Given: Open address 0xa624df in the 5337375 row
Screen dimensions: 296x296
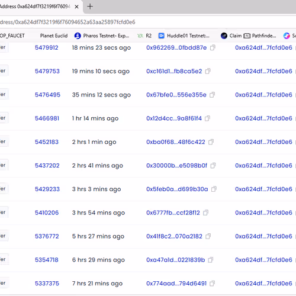Looking at the screenshot, I should tap(263, 284).
